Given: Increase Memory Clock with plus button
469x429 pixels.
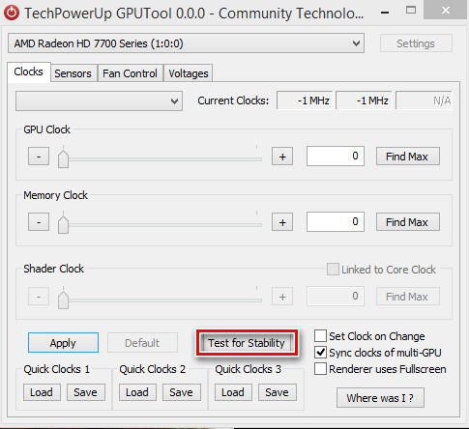Looking at the screenshot, I should [x=282, y=221].
